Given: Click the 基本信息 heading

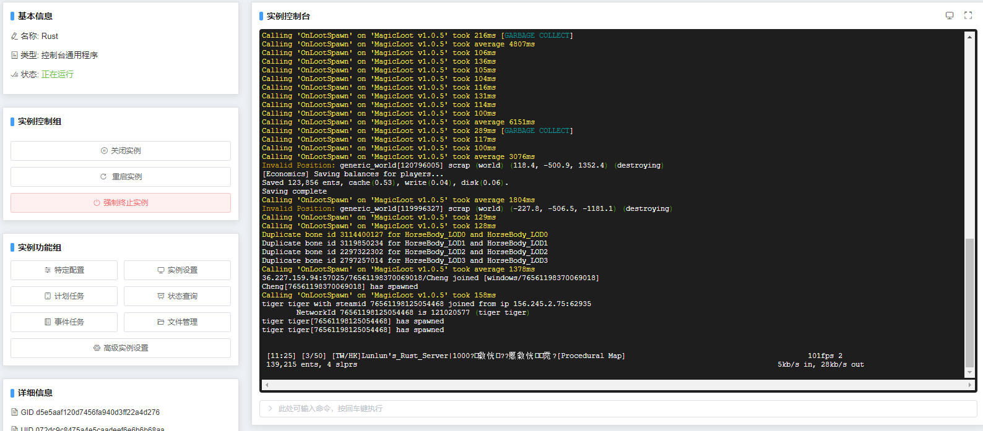Looking at the screenshot, I should point(35,16).
